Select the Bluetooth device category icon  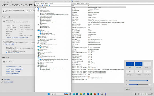[39, 9]
